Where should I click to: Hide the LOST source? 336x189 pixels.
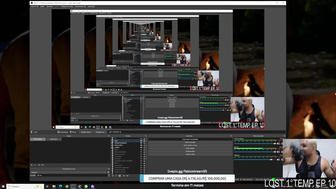141,141
